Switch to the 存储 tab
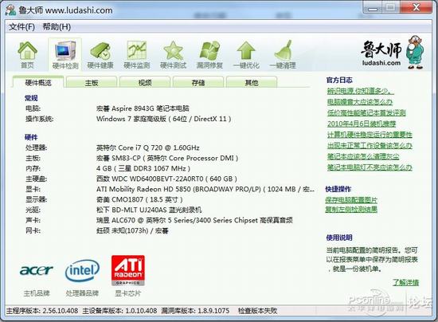Screen dimensions: 438x322 pyautogui.click(x=198, y=82)
